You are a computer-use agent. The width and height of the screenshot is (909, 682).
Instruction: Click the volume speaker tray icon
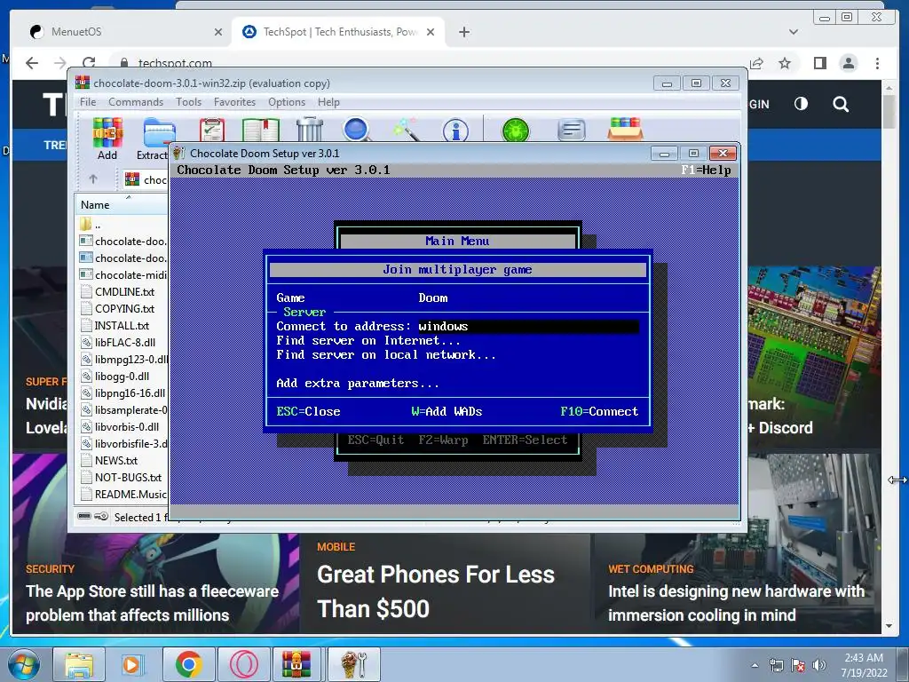(818, 665)
